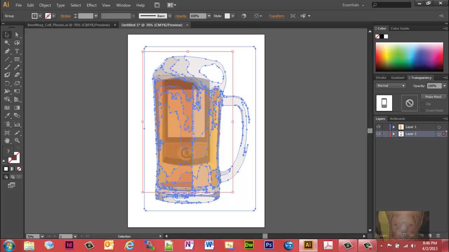Image resolution: width=449 pixels, height=252 pixels.
Task: Click the Opacity link in control bar
Action: pyautogui.click(x=181, y=16)
